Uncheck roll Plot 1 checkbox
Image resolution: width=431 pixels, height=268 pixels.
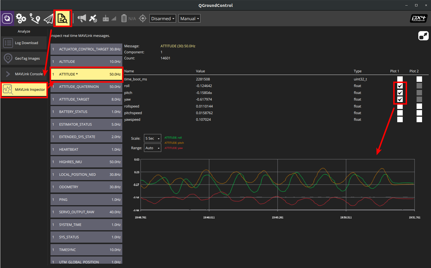tap(400, 86)
